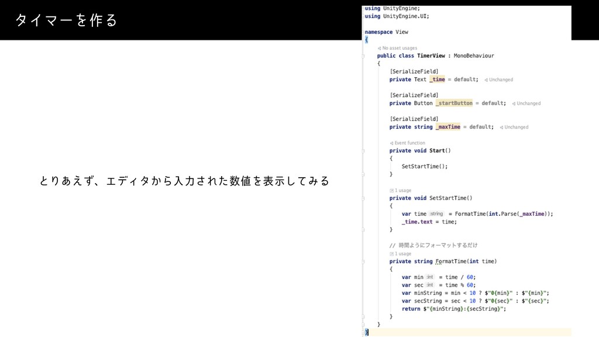Click the comment '// 時間ようにフォーマットするだけ'
This screenshot has height=337, width=599.
pos(433,245)
